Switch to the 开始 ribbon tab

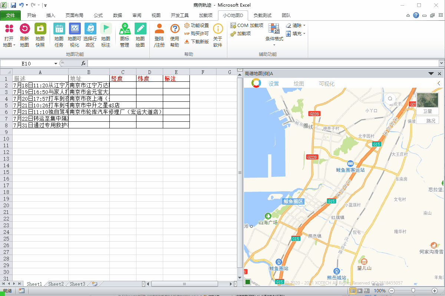tap(32, 16)
